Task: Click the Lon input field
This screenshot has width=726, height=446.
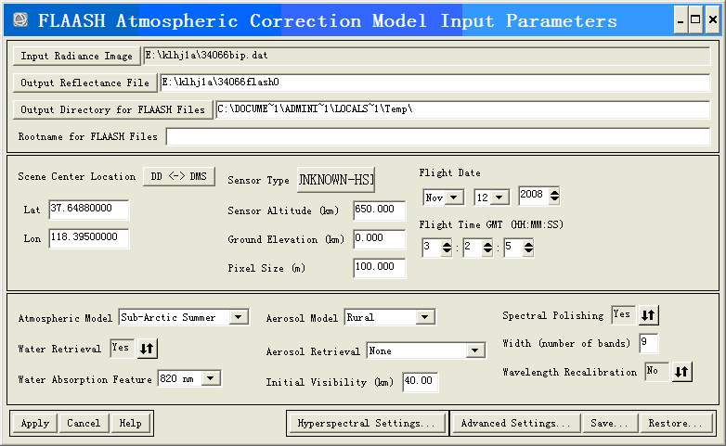Action: point(88,237)
